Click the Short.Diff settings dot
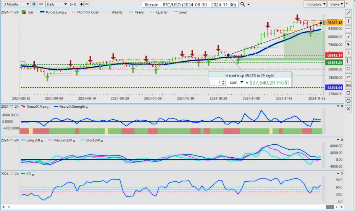 102,141
